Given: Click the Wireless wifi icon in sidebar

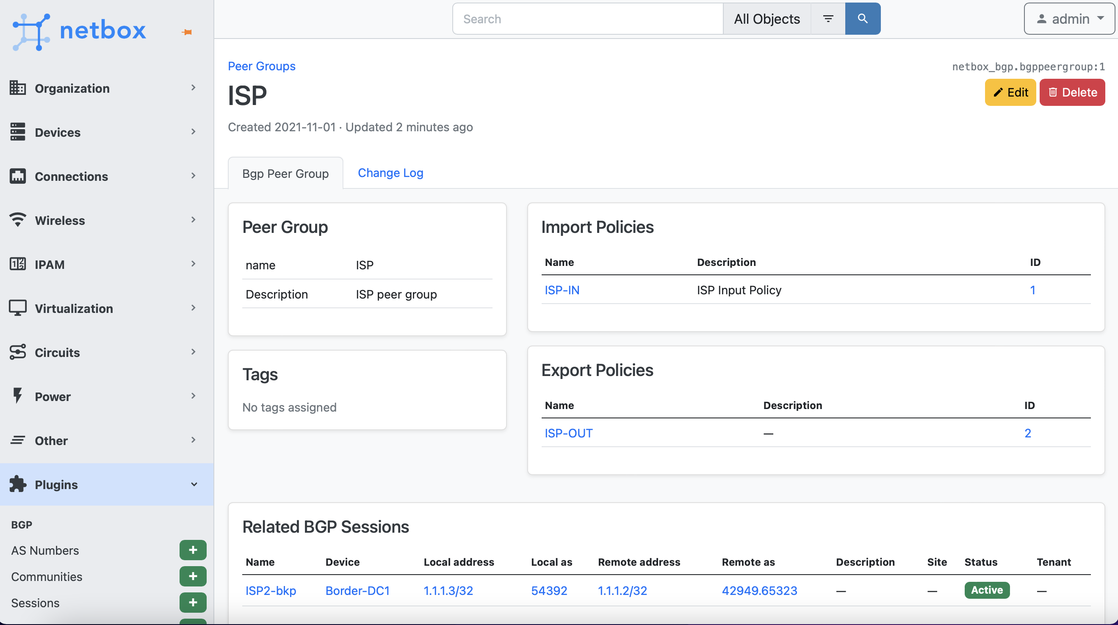Looking at the screenshot, I should coord(18,220).
